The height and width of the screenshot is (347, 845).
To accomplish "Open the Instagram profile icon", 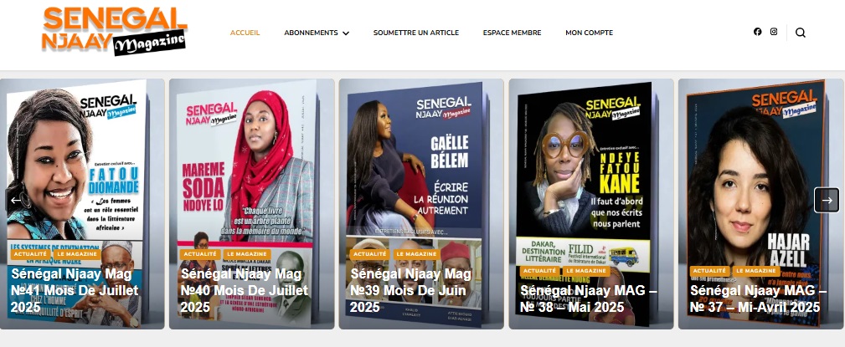I will (x=773, y=32).
